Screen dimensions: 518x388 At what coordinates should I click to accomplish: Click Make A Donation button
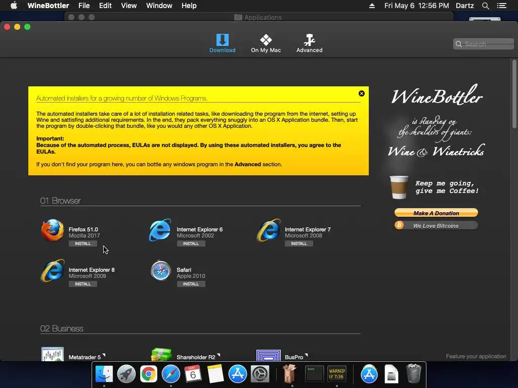pos(436,213)
